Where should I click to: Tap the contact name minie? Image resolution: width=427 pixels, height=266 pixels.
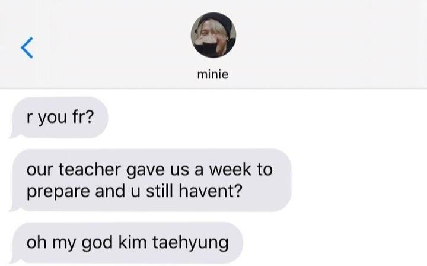tap(213, 74)
